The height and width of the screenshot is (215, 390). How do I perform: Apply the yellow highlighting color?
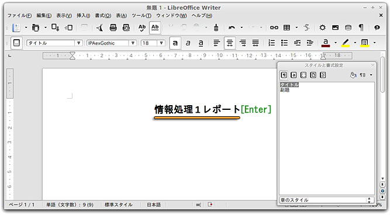pyautogui.click(x=345, y=43)
